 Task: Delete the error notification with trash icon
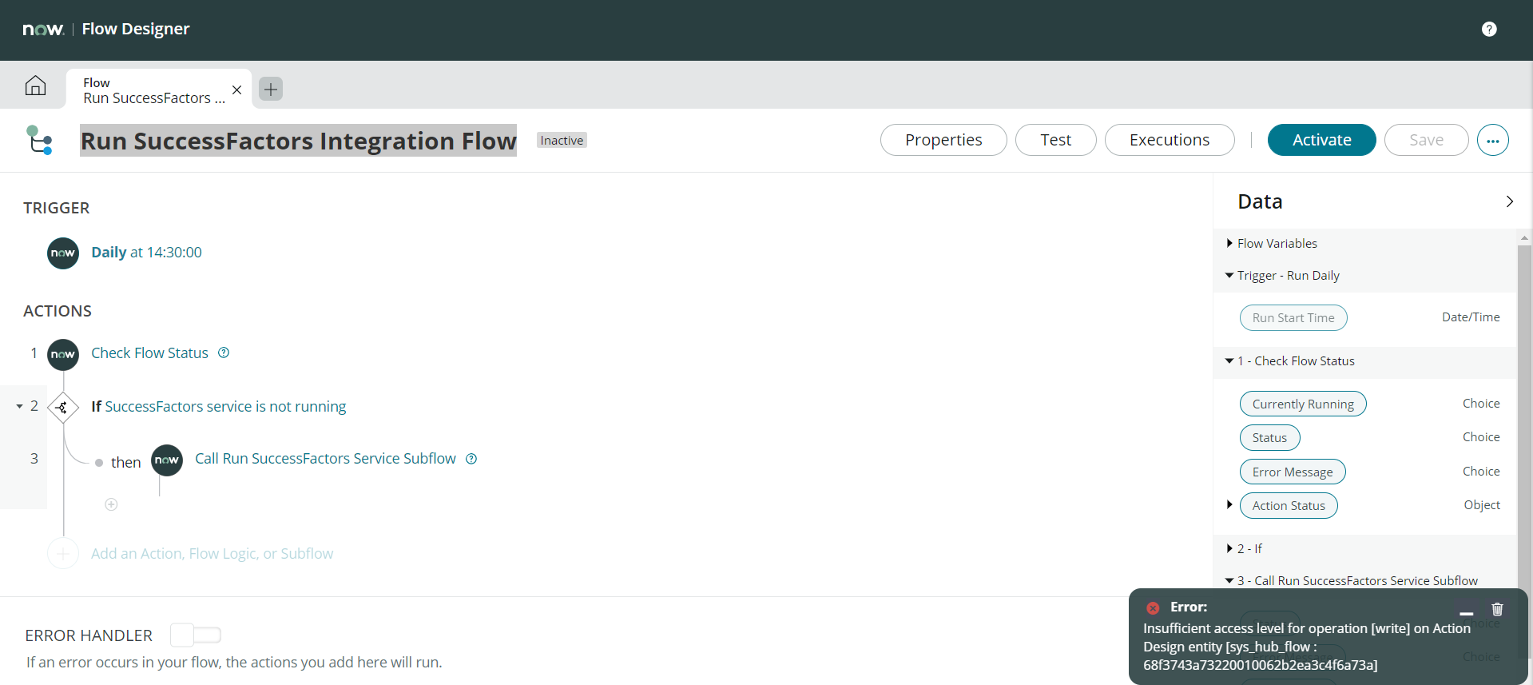click(1497, 609)
